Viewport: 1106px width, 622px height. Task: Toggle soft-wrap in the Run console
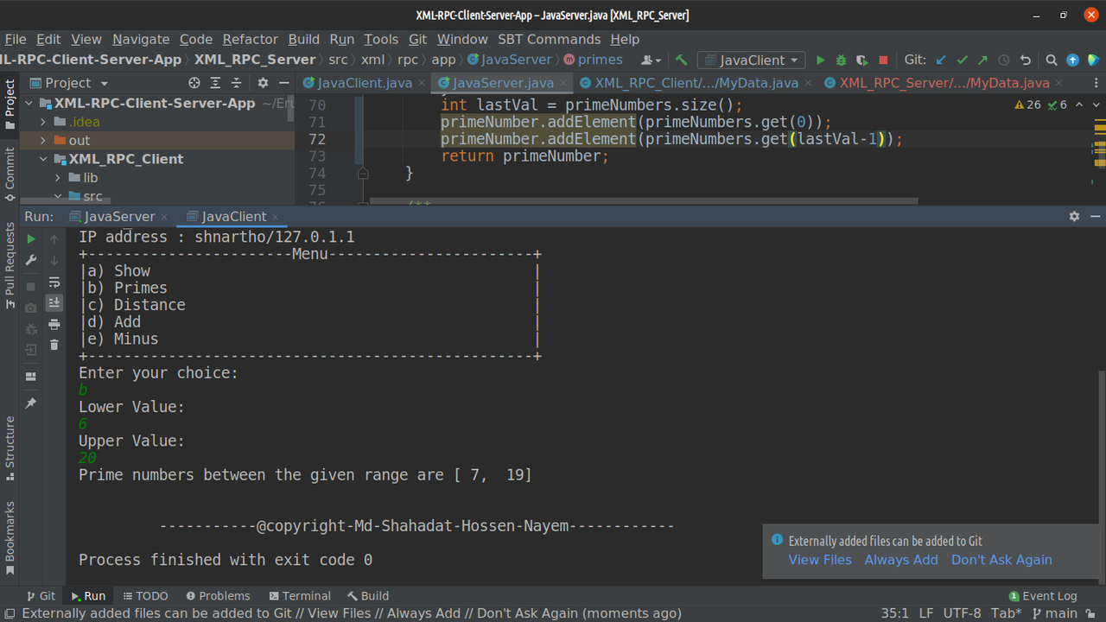(54, 282)
